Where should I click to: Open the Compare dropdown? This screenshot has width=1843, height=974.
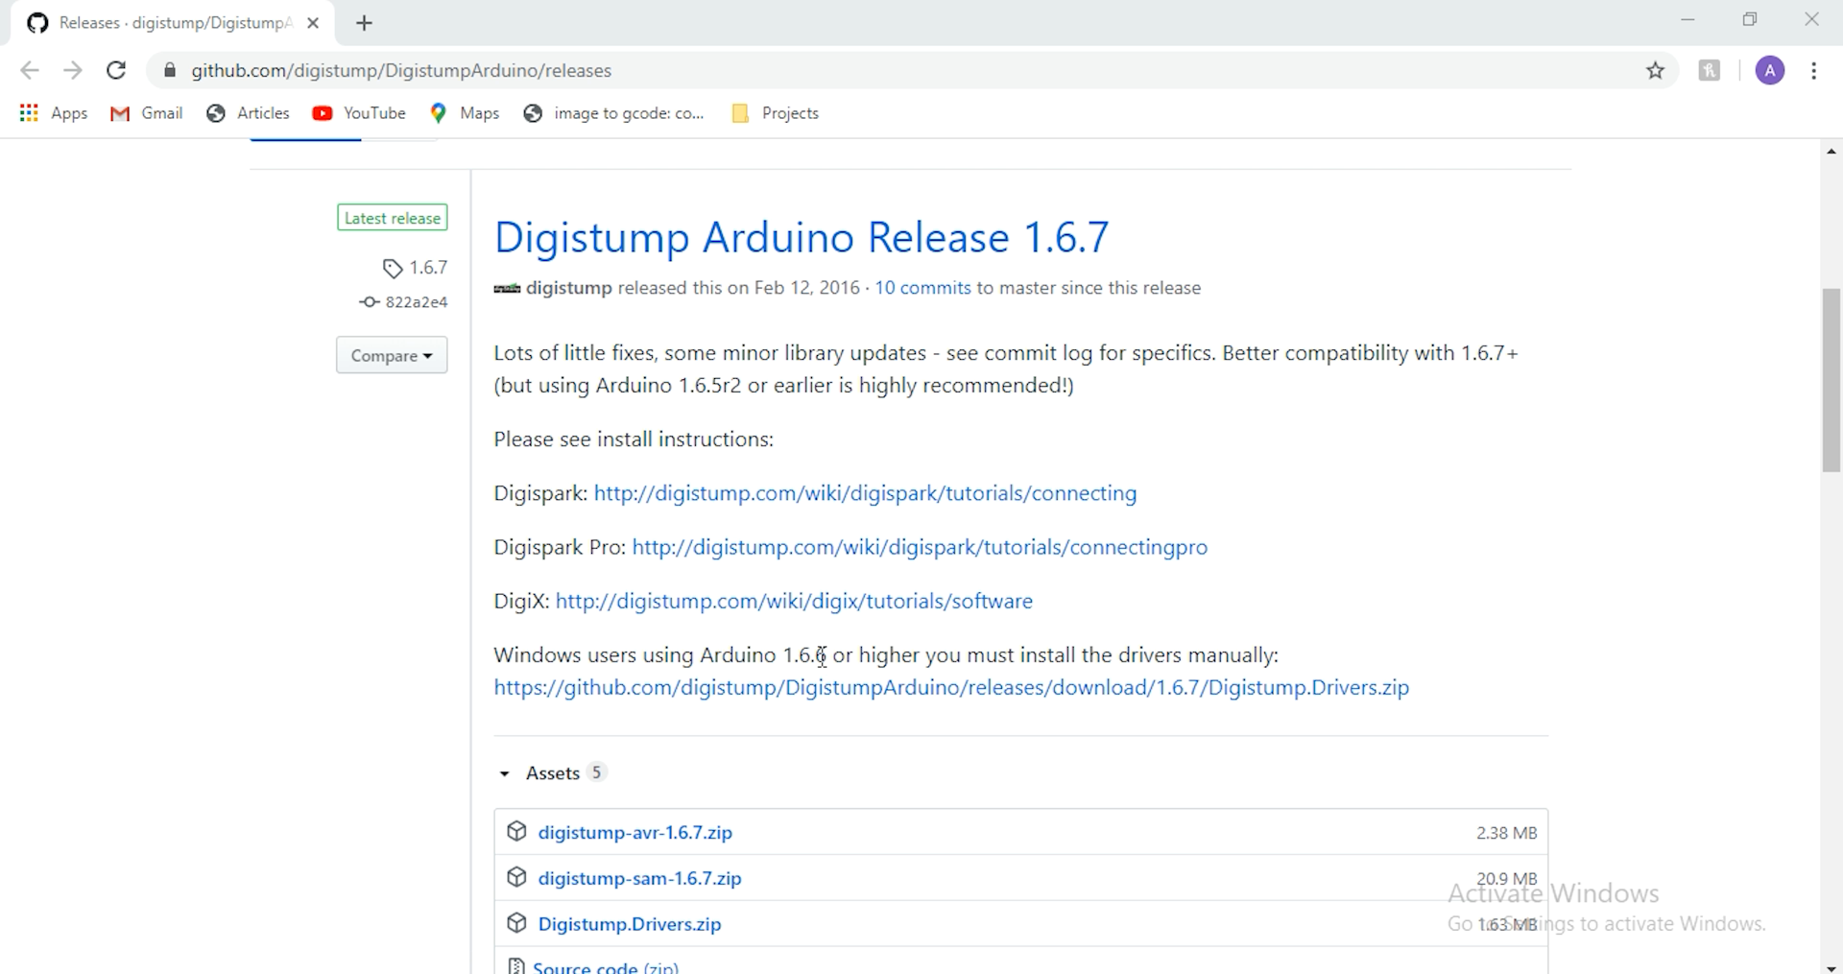392,355
